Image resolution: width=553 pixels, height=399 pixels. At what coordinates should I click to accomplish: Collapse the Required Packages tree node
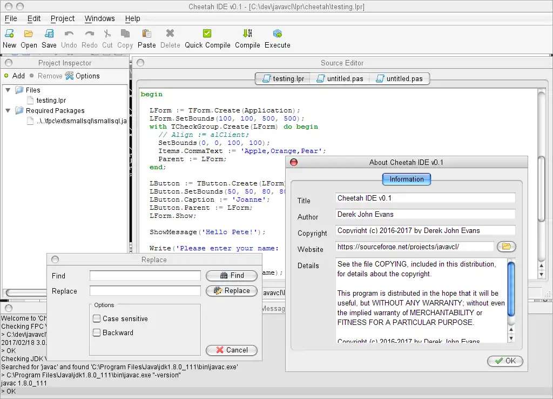(8, 110)
